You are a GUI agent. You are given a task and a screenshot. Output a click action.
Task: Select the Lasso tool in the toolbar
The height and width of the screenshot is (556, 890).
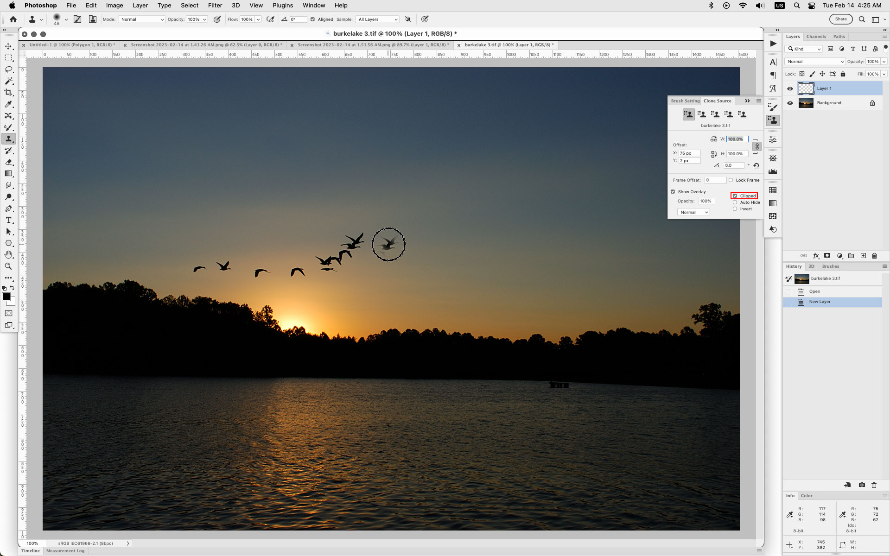tap(8, 69)
